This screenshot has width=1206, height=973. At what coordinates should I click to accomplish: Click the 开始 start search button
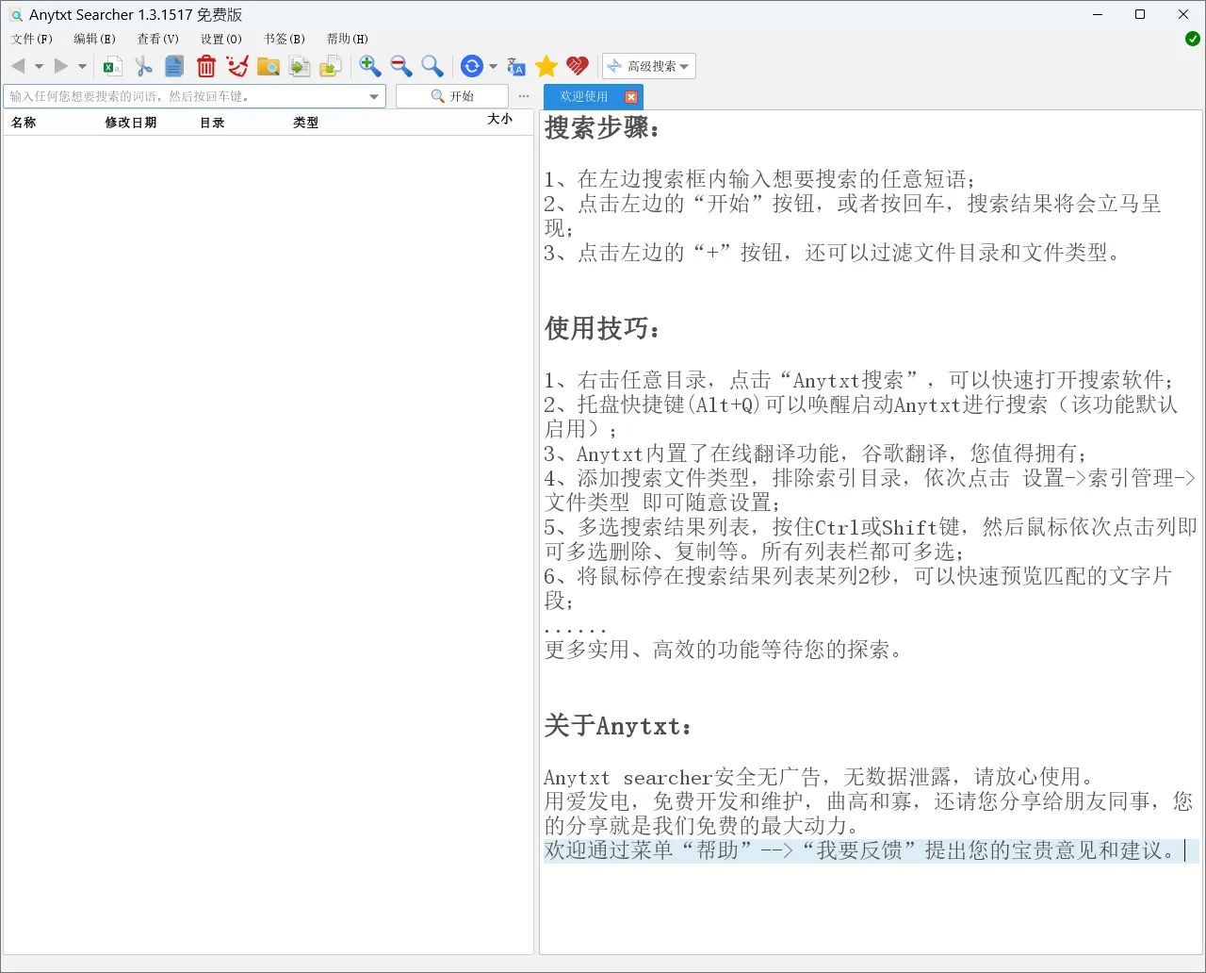[x=452, y=96]
